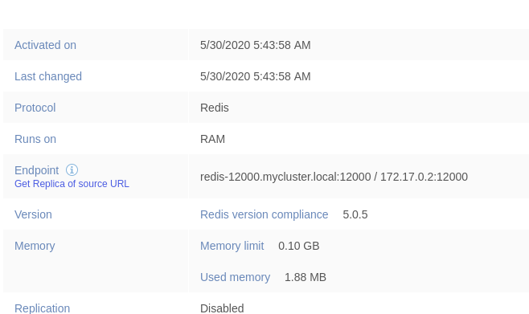The width and height of the screenshot is (529, 314).
Task: Click the Memory limit label
Action: 232,246
